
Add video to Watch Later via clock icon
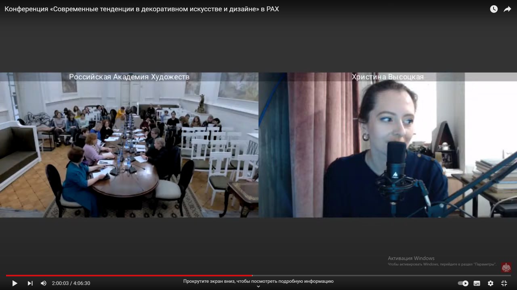494,9
